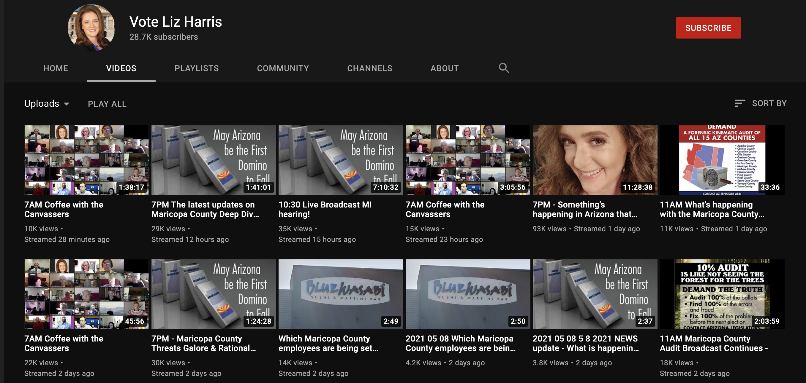The image size is (806, 383).
Task: Open the 7:10:32 domino video thumbnail
Action: point(340,160)
